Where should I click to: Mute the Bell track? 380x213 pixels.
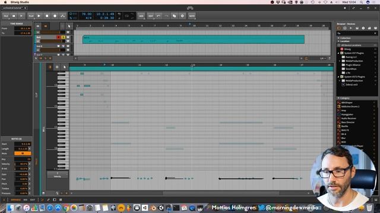click(x=68, y=37)
